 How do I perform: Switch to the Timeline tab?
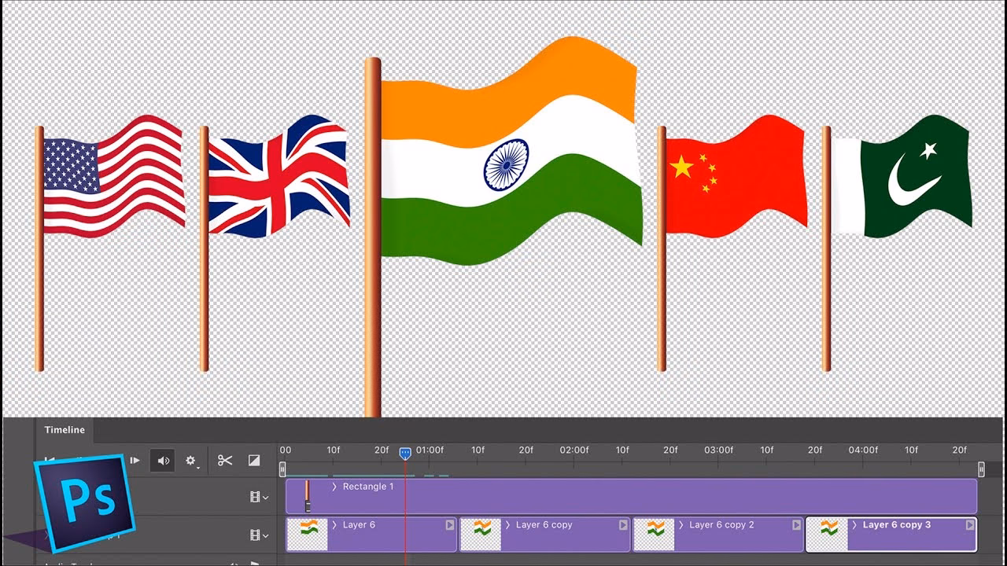pyautogui.click(x=65, y=430)
